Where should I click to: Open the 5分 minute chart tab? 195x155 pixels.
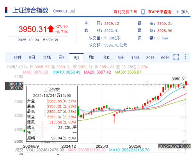click(x=121, y=57)
